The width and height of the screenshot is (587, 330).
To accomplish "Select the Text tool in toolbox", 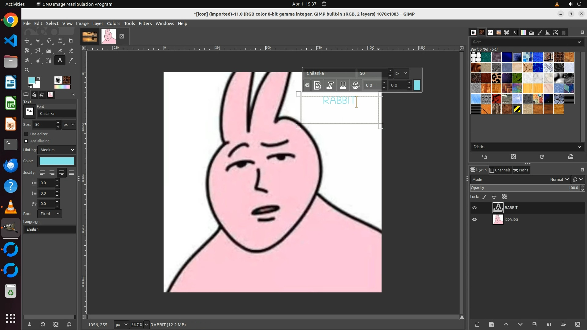I will [x=60, y=61].
